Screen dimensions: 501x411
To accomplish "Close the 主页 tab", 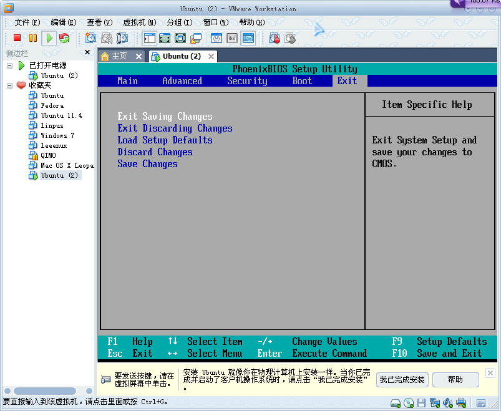I will [x=139, y=57].
